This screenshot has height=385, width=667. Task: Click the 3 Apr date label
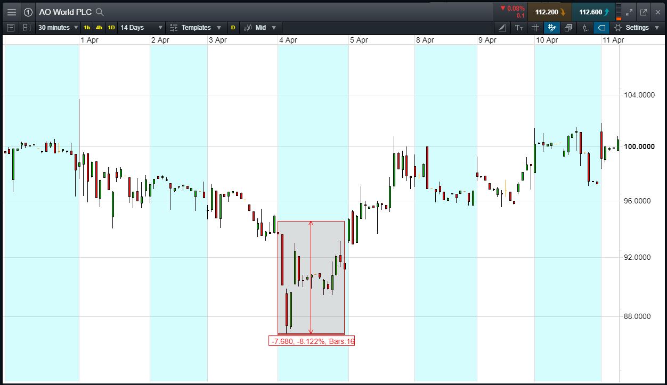217,40
